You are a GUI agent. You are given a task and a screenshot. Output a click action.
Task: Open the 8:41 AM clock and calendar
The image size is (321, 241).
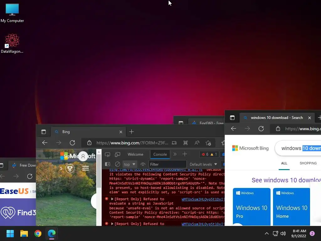pos(299,233)
